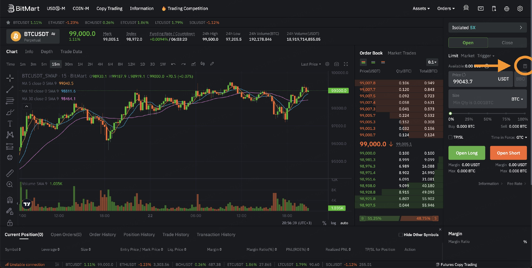Click the 0% slider handle

(450, 114)
